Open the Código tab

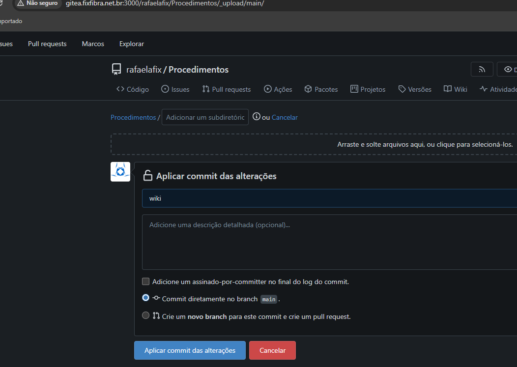tap(133, 89)
